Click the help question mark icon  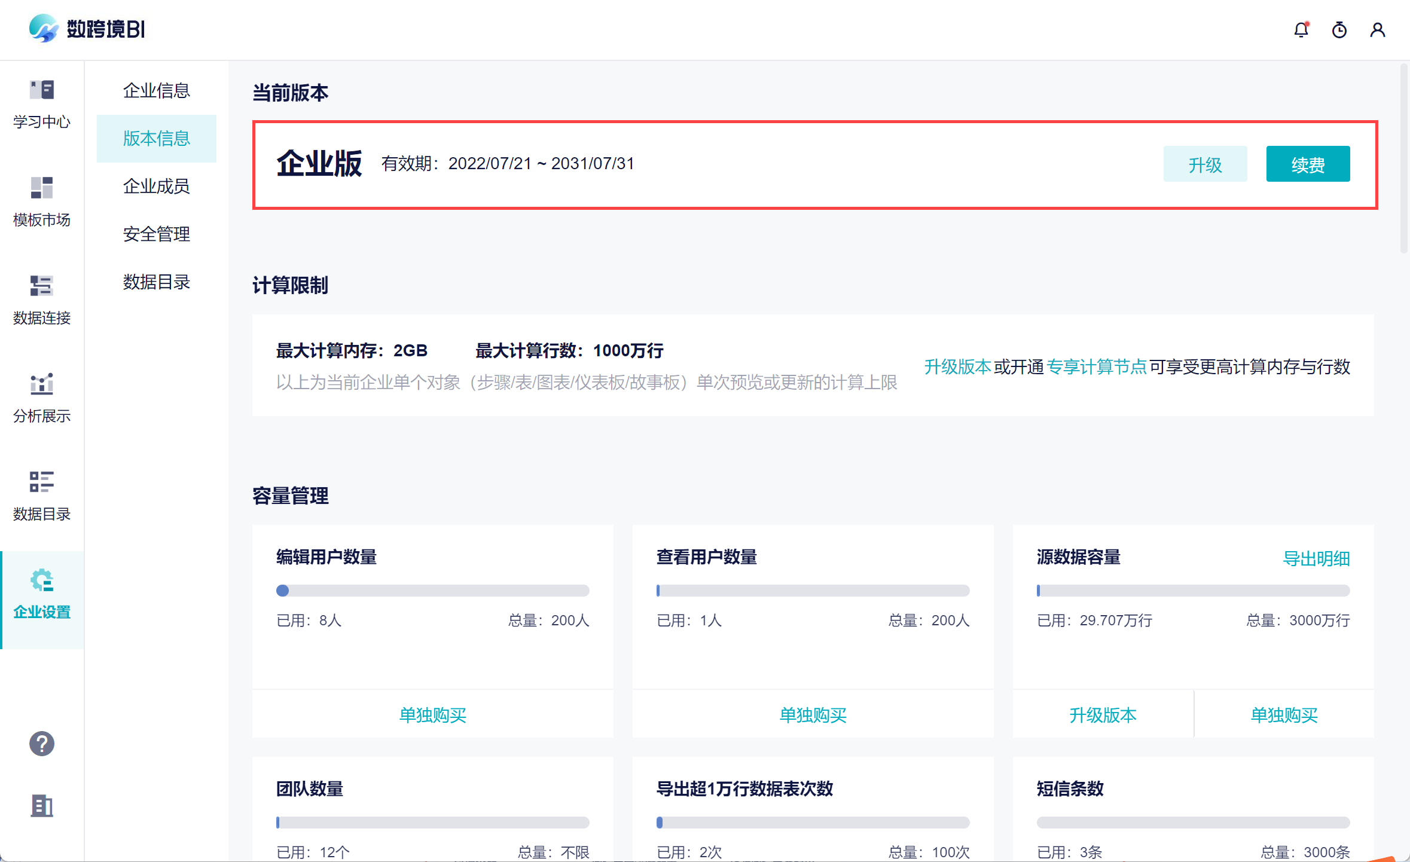click(x=42, y=744)
